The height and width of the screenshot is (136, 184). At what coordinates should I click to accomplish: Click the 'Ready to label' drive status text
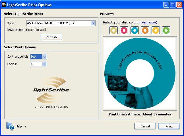[36, 30]
